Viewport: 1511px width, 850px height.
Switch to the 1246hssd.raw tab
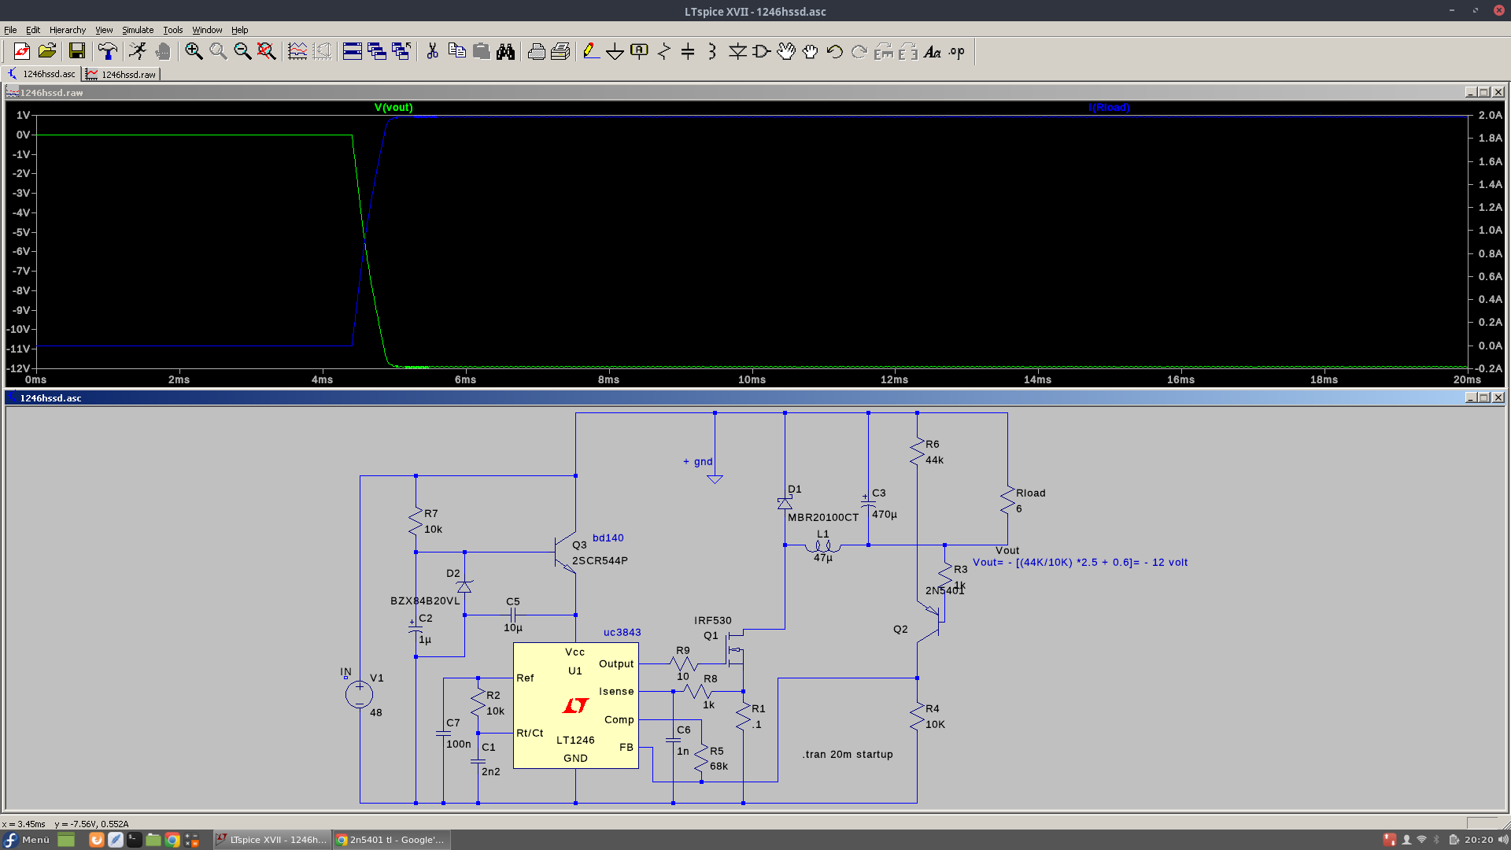coord(121,74)
